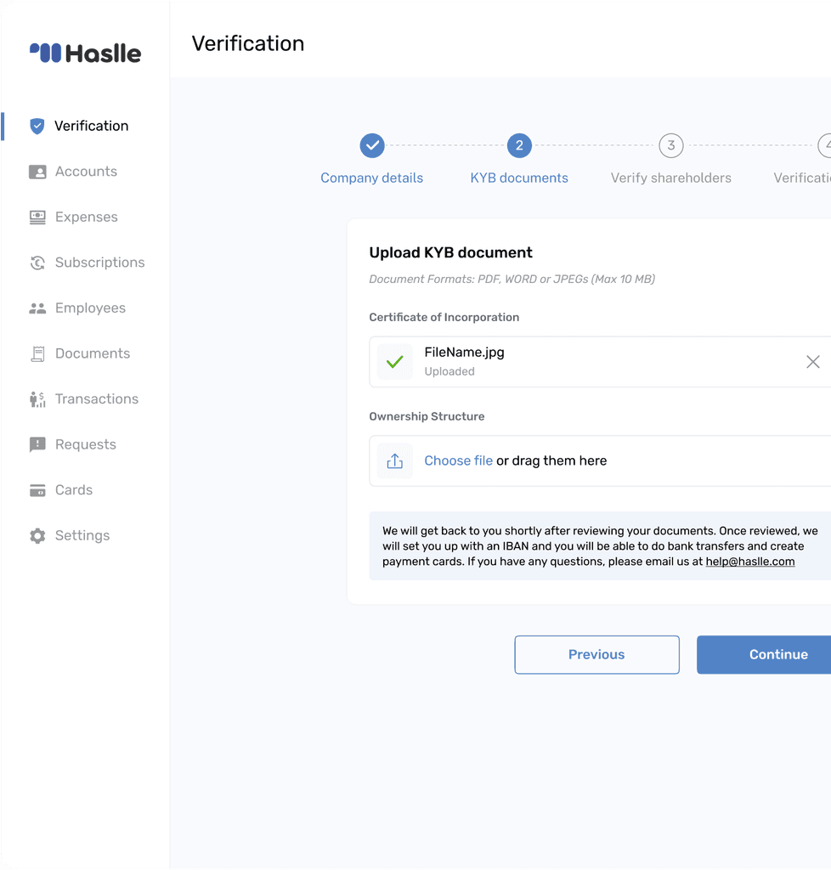Click the step 2 circle
This screenshot has height=870, width=831.
click(519, 145)
